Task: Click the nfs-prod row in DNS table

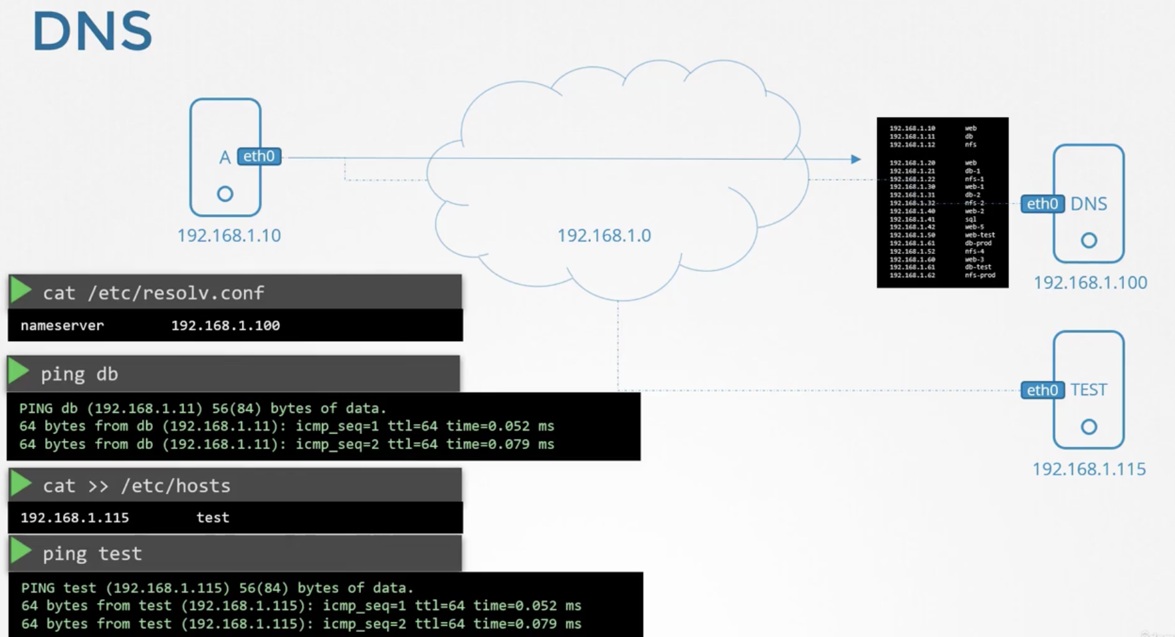Action: [x=942, y=275]
